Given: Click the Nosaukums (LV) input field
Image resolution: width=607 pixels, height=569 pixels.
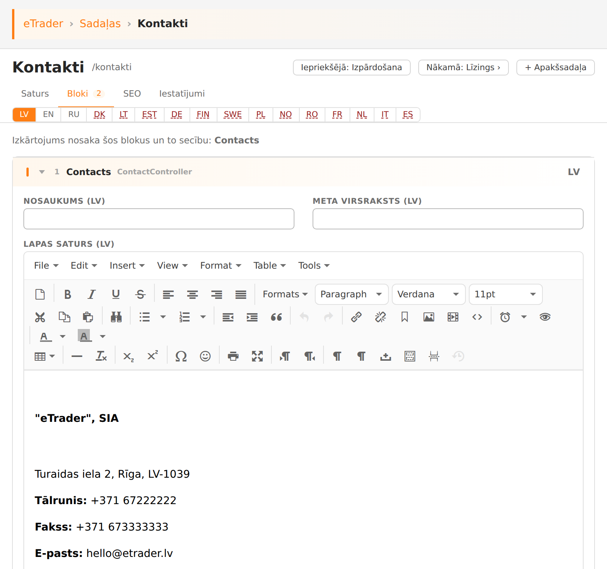Looking at the screenshot, I should [x=159, y=219].
